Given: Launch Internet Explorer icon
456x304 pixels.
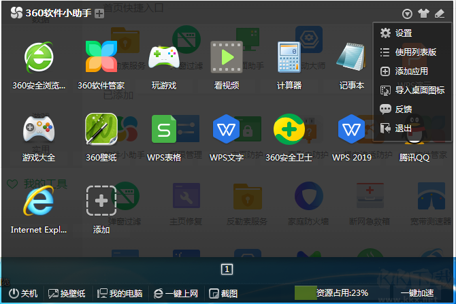Looking at the screenshot, I should pos(39,201).
